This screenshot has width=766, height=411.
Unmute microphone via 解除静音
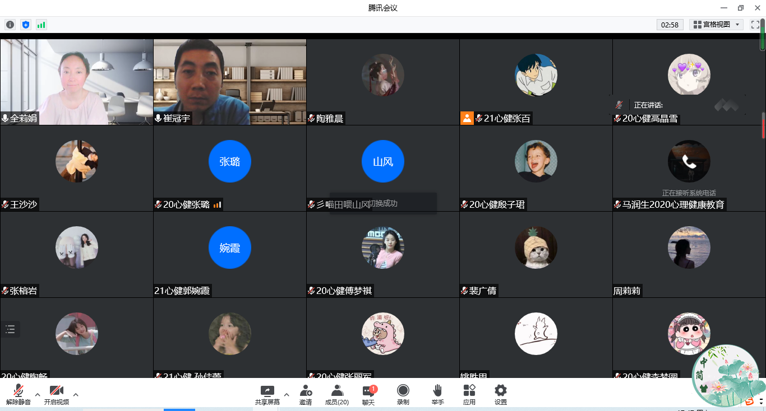click(x=19, y=394)
